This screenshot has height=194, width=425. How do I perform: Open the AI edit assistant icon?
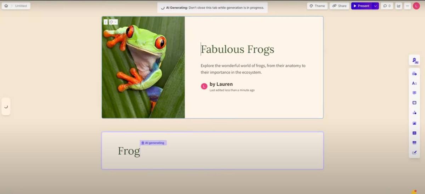point(414,60)
